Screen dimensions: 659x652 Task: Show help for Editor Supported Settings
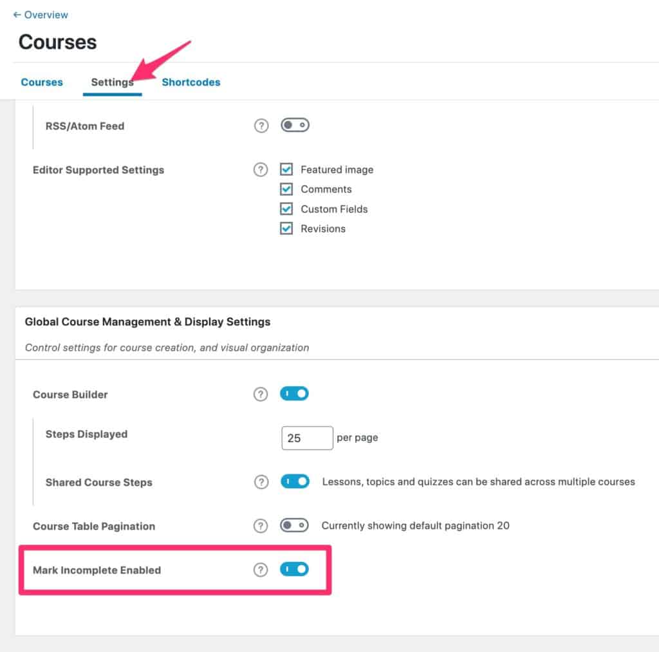click(260, 169)
